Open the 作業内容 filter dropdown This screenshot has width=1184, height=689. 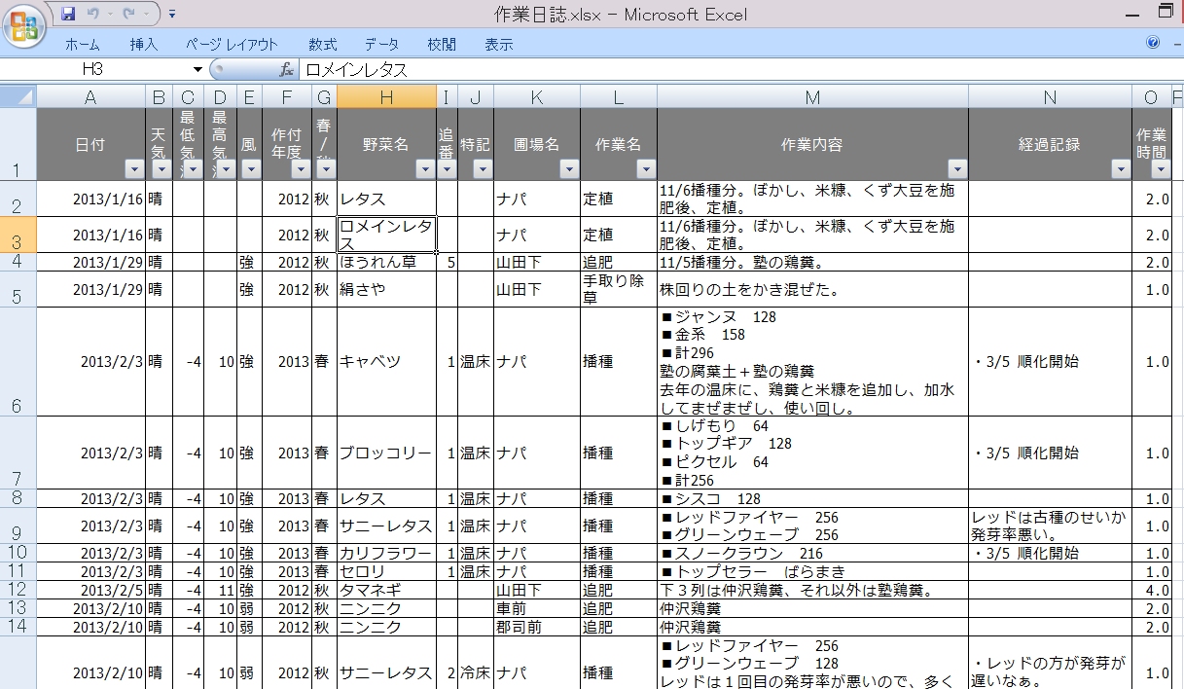957,168
